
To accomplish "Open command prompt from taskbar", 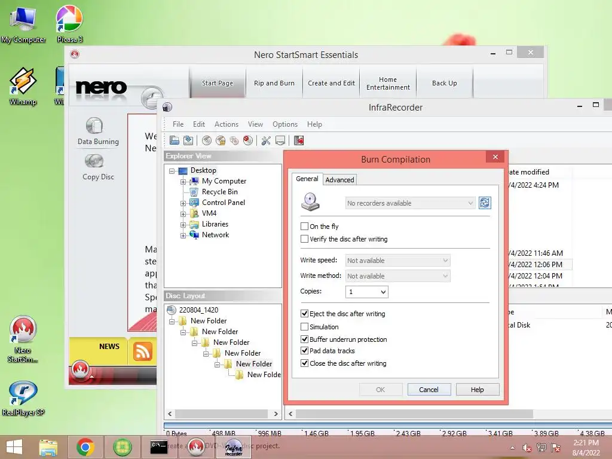I will point(159,447).
